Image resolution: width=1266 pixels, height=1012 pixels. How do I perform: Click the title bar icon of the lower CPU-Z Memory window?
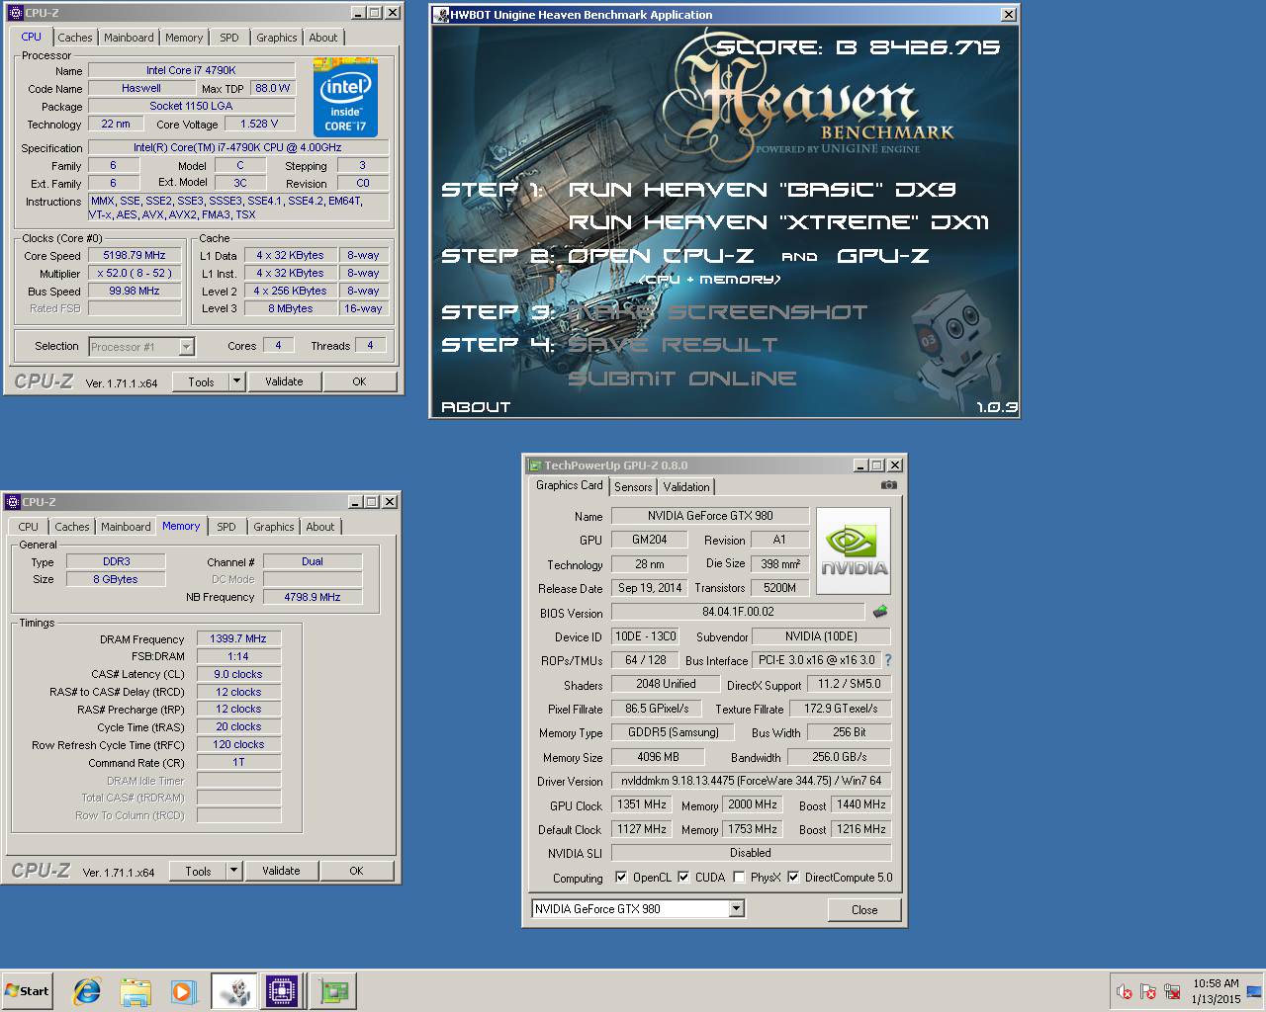(x=12, y=502)
